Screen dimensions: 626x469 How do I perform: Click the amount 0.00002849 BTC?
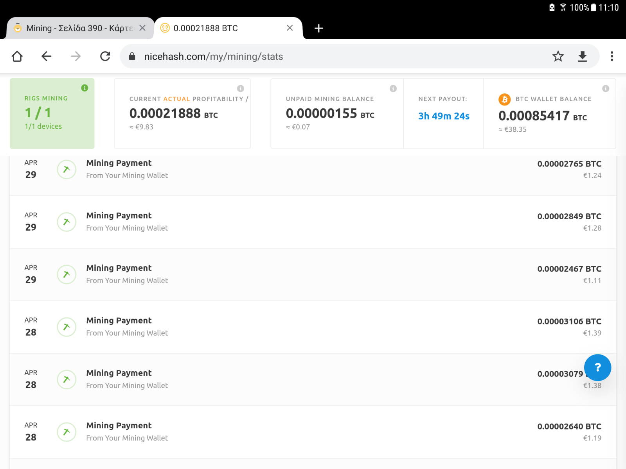pos(569,216)
